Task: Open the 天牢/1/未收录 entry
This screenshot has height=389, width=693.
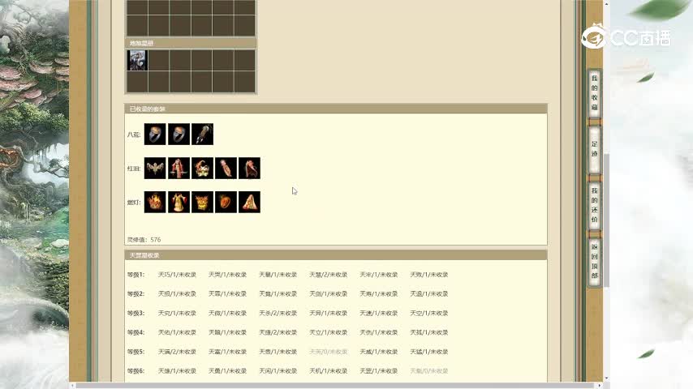Action: coord(378,275)
